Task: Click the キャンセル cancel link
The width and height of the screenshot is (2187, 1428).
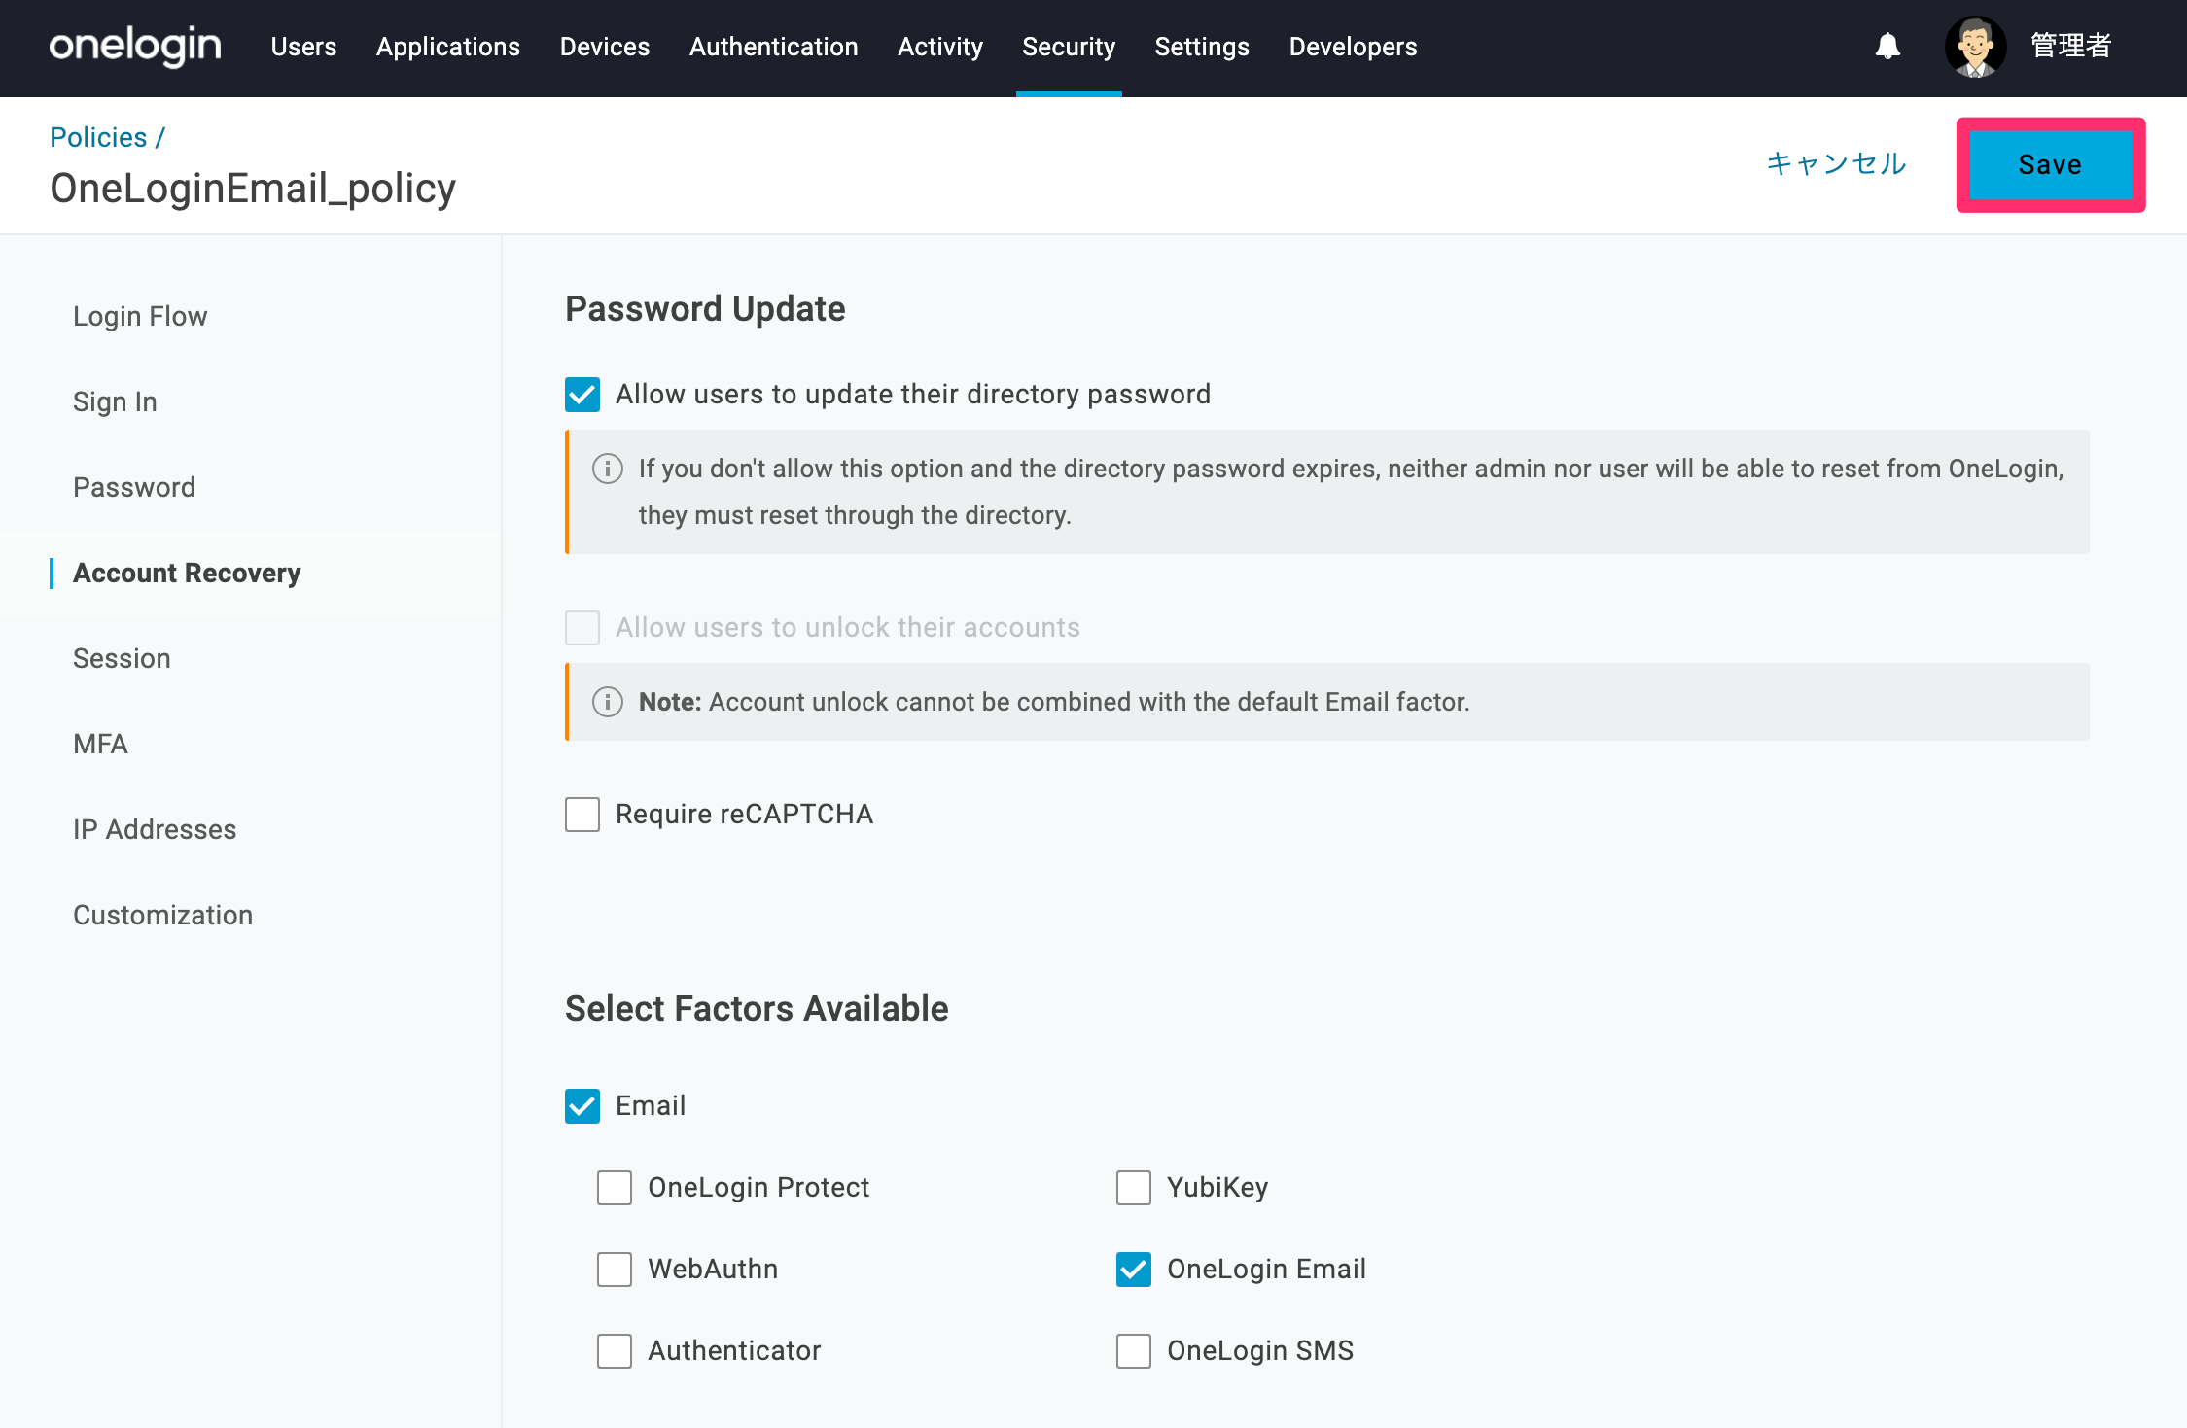Action: click(x=1836, y=164)
